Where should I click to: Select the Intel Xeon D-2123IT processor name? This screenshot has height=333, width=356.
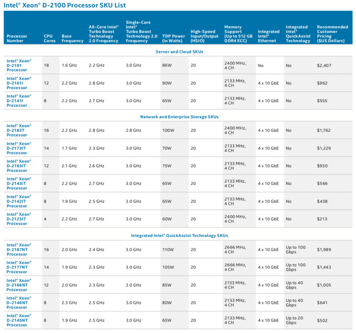click(x=19, y=219)
